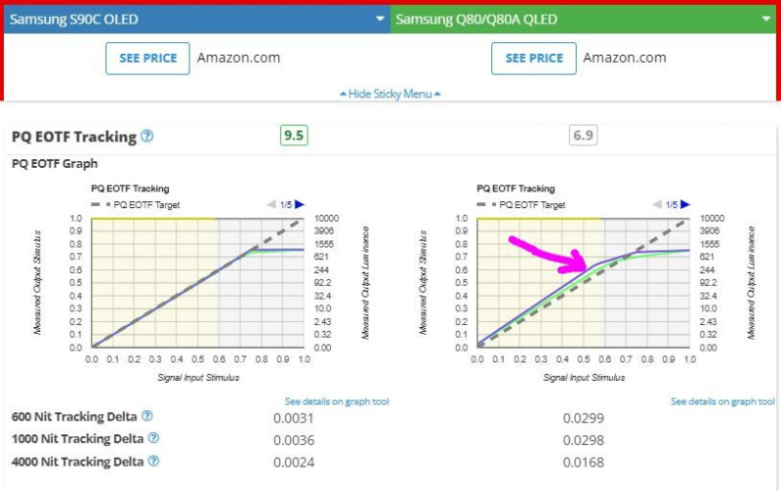Open help icon for 600 Nit Tracking Delta
The image size is (781, 491).
(147, 416)
